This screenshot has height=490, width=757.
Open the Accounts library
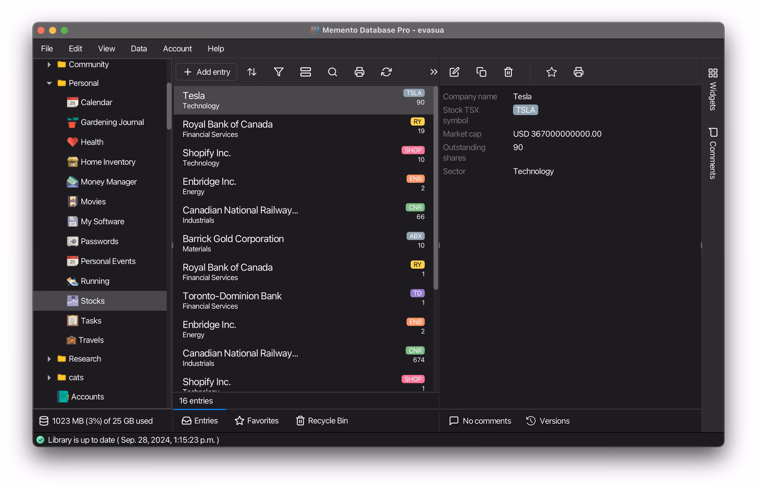click(x=80, y=397)
